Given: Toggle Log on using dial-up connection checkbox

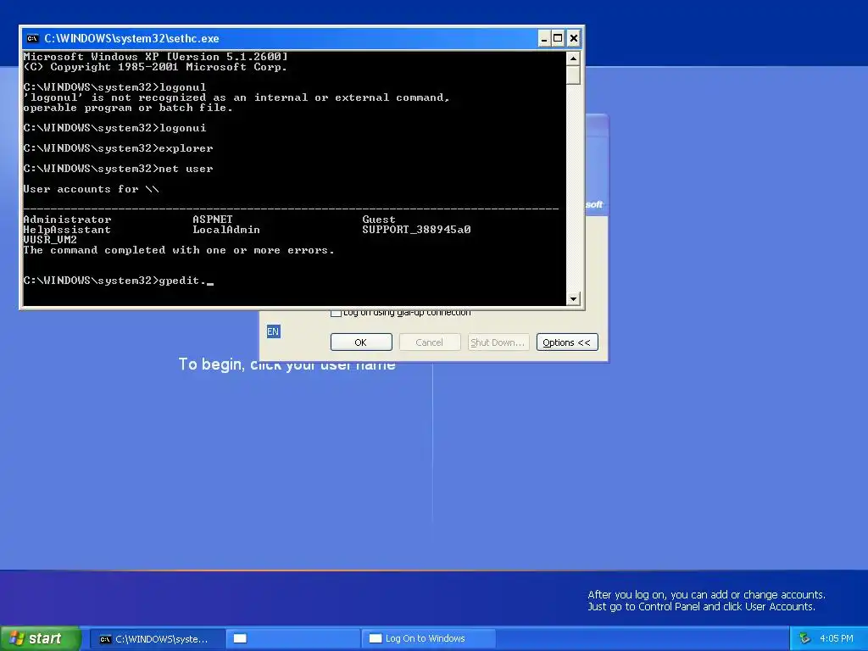Looking at the screenshot, I should pyautogui.click(x=336, y=313).
